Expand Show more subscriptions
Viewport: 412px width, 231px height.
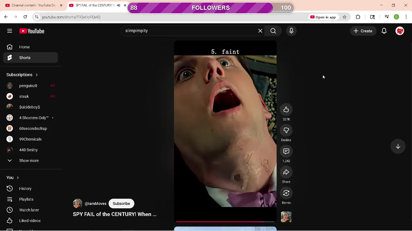pos(31,160)
